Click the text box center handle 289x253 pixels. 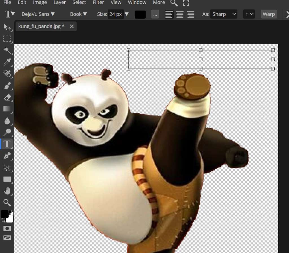pos(201,59)
